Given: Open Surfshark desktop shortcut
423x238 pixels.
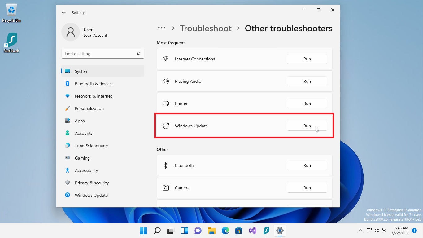Looking at the screenshot, I should 11,43.
